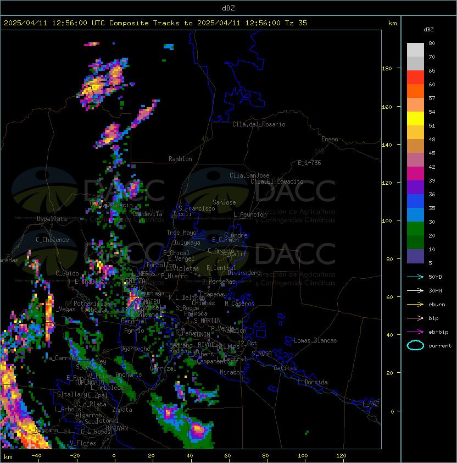Pick the indigo bottom swatch of dBZ scale

pos(415,256)
